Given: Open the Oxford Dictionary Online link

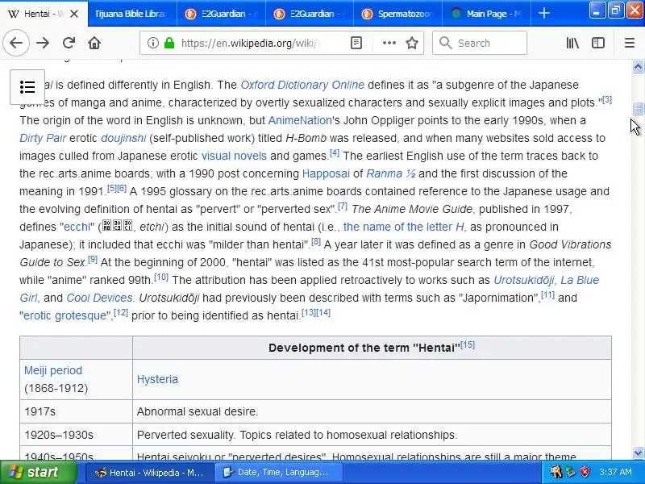Looking at the screenshot, I should click(302, 85).
